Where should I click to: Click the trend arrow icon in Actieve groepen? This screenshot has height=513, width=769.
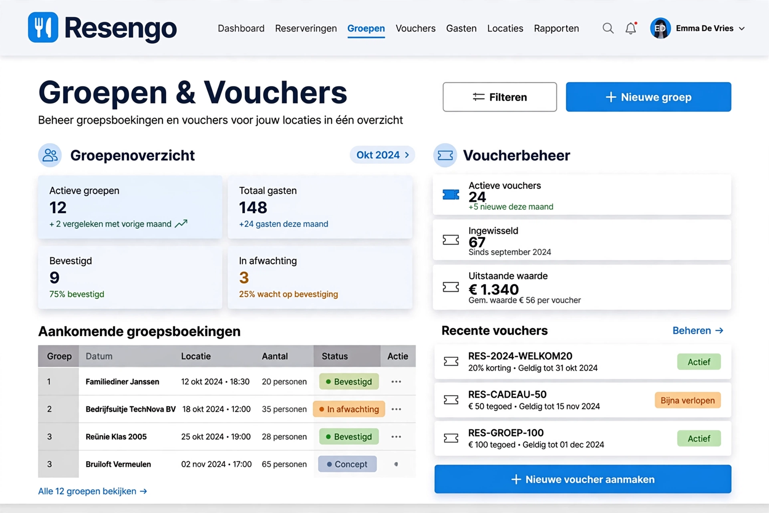pos(181,224)
